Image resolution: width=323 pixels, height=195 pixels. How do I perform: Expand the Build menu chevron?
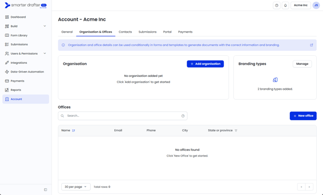pyautogui.click(x=45, y=26)
